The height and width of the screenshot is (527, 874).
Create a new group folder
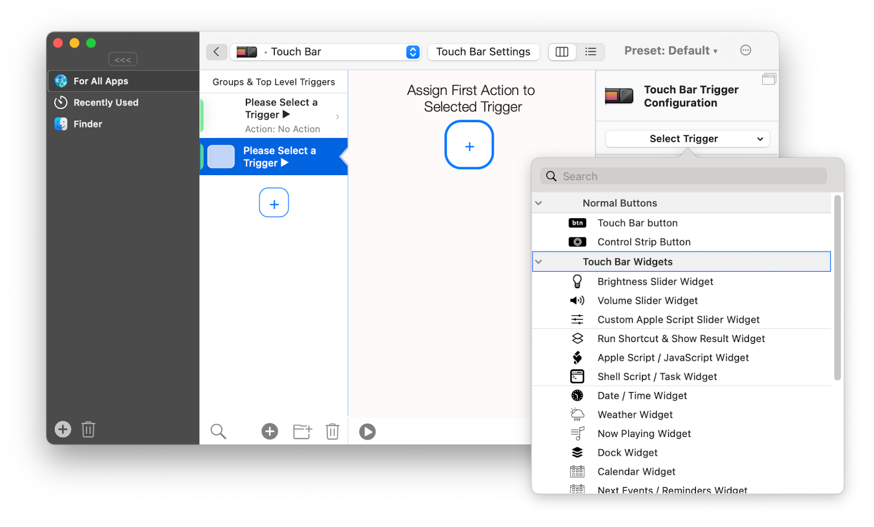303,432
